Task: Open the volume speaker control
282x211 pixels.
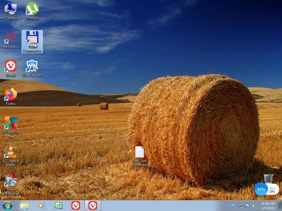Action: coord(254,206)
